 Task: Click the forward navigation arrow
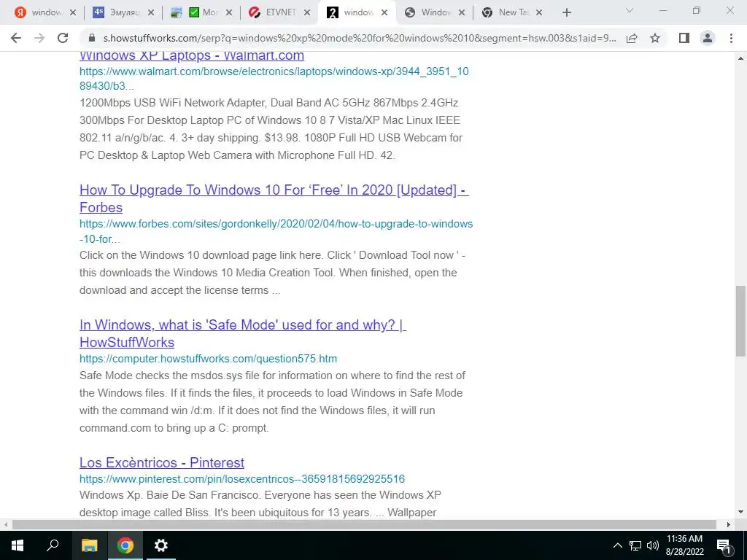tap(39, 38)
